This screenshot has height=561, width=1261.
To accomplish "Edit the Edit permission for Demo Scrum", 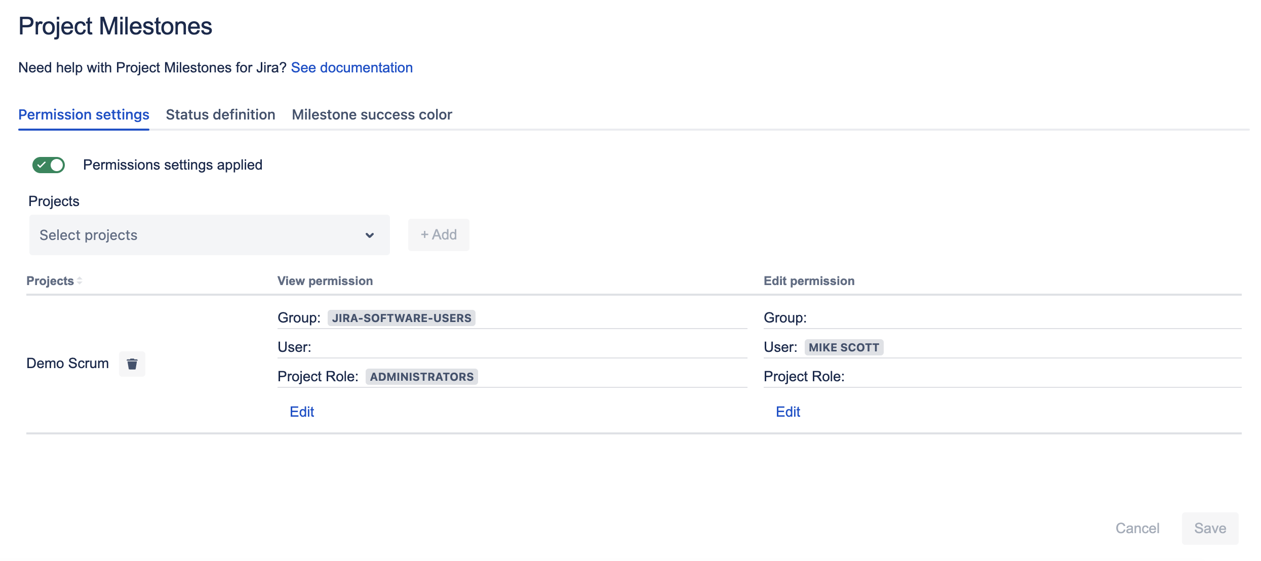I will point(787,412).
